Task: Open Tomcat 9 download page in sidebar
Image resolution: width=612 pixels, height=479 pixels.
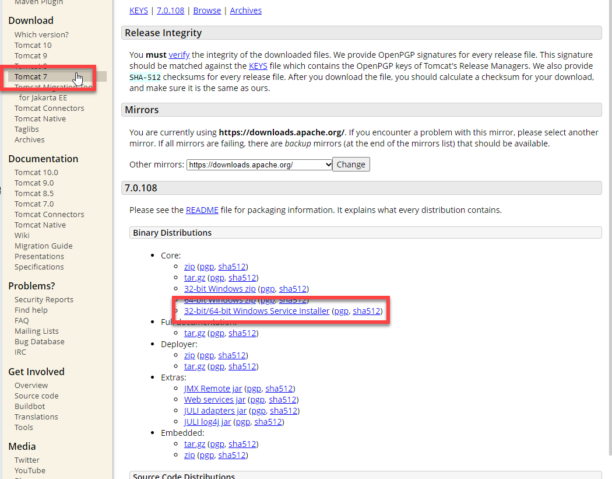Action: tap(30, 56)
